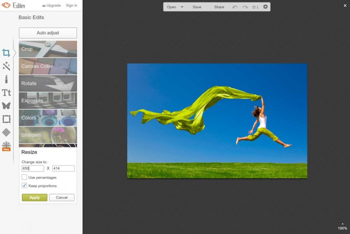Click Share in the top toolbar
This screenshot has width=350, height=234.
tap(219, 7)
